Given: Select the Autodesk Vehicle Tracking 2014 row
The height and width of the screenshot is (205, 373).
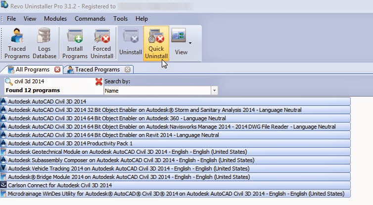Looking at the screenshot, I should point(175,169).
